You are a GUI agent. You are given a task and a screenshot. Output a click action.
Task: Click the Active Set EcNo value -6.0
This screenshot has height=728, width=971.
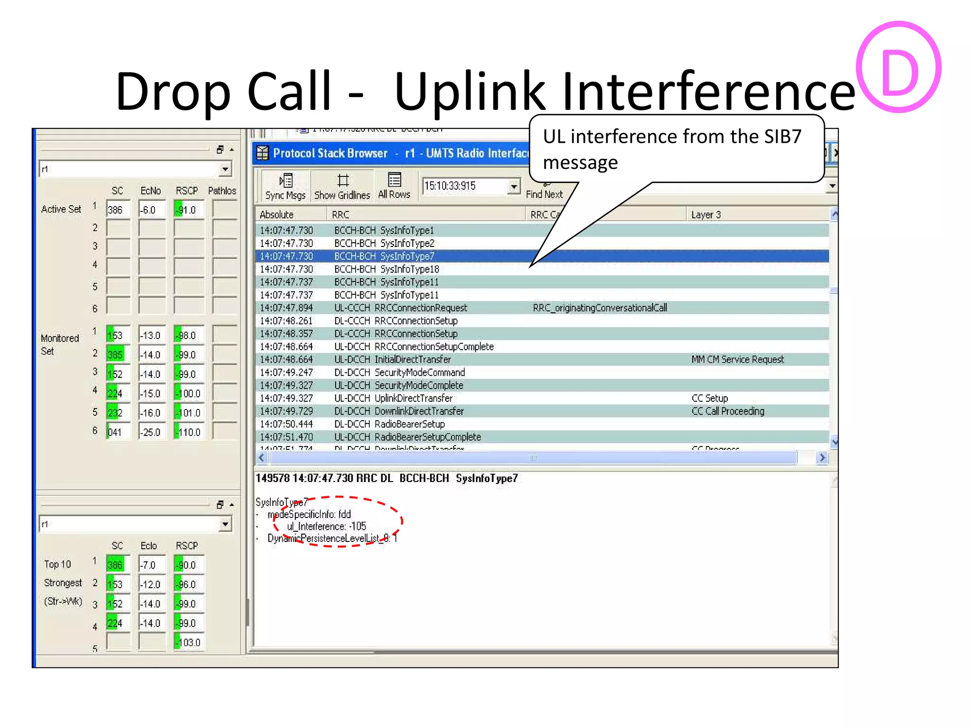point(152,209)
